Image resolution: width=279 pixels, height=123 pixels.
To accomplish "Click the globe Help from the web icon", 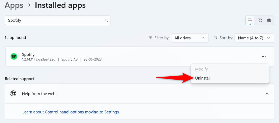I will [13, 94].
